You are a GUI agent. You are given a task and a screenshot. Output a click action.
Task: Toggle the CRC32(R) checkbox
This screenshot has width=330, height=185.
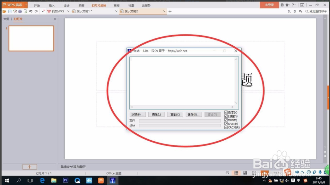226,127
